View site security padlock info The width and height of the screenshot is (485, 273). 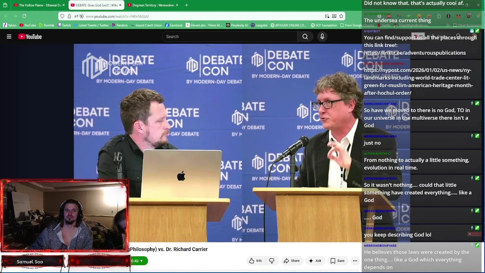tap(69, 16)
